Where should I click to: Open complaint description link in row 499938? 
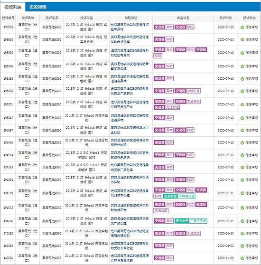pos(130,39)
